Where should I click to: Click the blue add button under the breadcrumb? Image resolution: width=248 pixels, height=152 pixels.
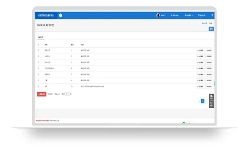[x=211, y=29]
